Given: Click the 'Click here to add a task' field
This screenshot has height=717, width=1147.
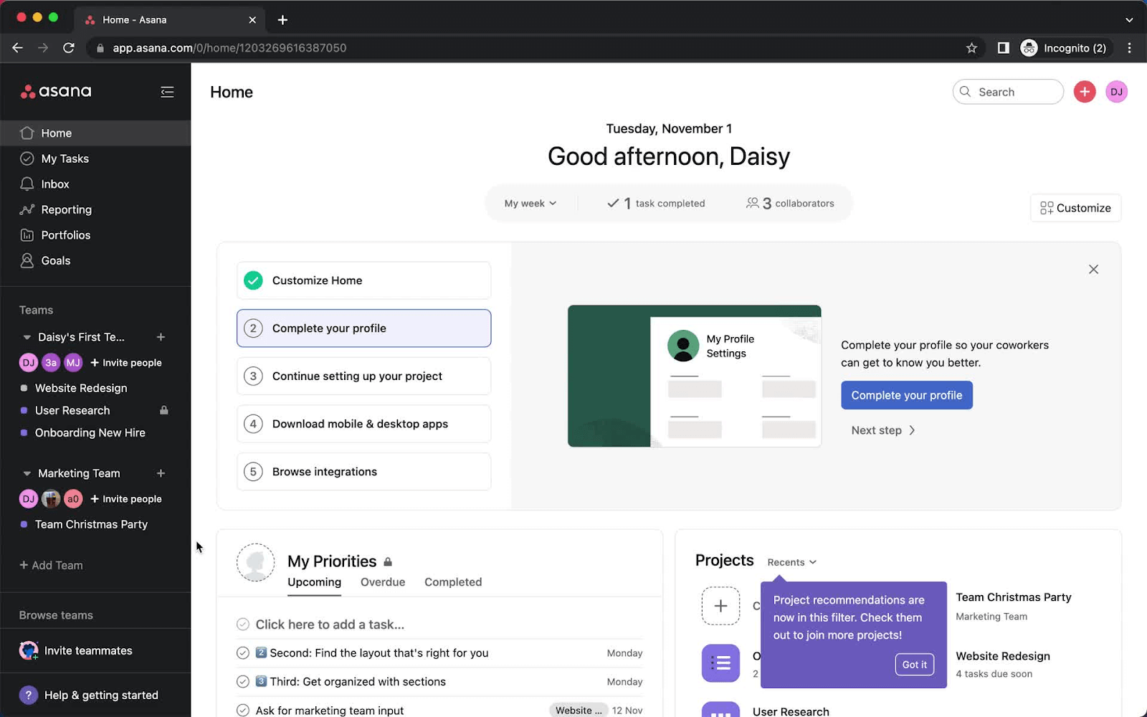Looking at the screenshot, I should pyautogui.click(x=330, y=625).
